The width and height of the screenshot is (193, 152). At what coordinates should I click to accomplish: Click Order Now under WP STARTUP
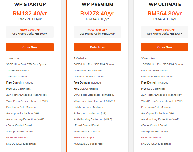click(30, 47)
